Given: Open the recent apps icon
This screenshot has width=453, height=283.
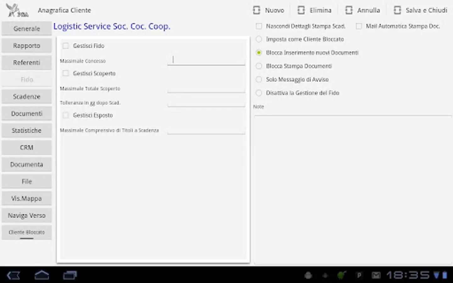Looking at the screenshot, I should (x=70, y=275).
